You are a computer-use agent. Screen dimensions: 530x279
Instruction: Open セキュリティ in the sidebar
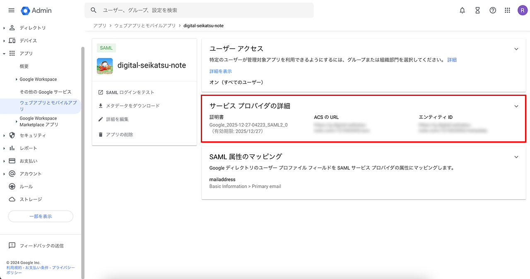tap(33, 135)
